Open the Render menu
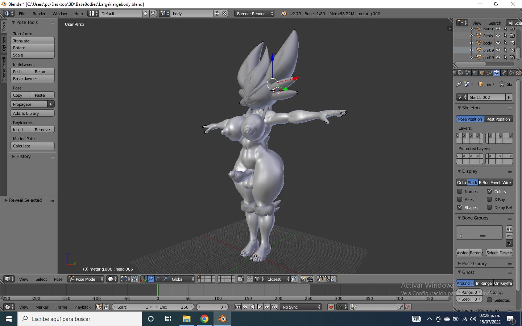Viewport: 522px width, 326px height. (x=39, y=13)
